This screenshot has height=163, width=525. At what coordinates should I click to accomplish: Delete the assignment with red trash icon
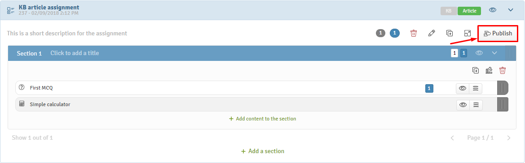(414, 33)
